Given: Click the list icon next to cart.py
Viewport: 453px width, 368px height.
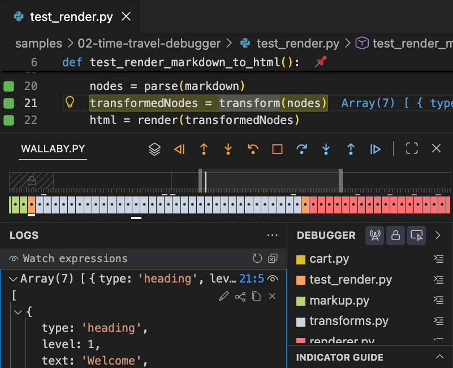Looking at the screenshot, I should click(438, 258).
